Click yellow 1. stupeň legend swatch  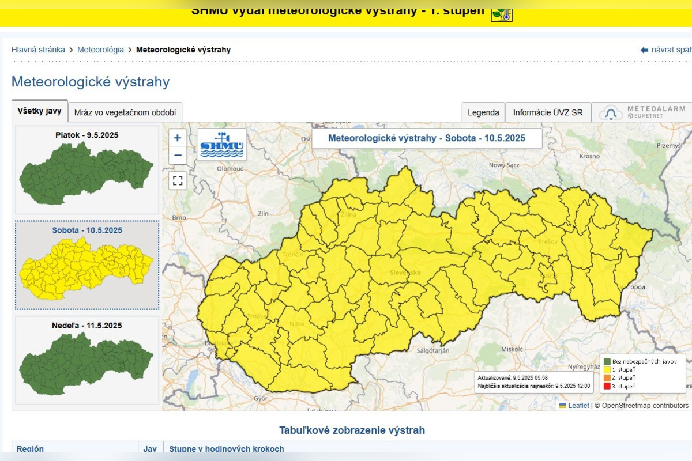click(607, 370)
